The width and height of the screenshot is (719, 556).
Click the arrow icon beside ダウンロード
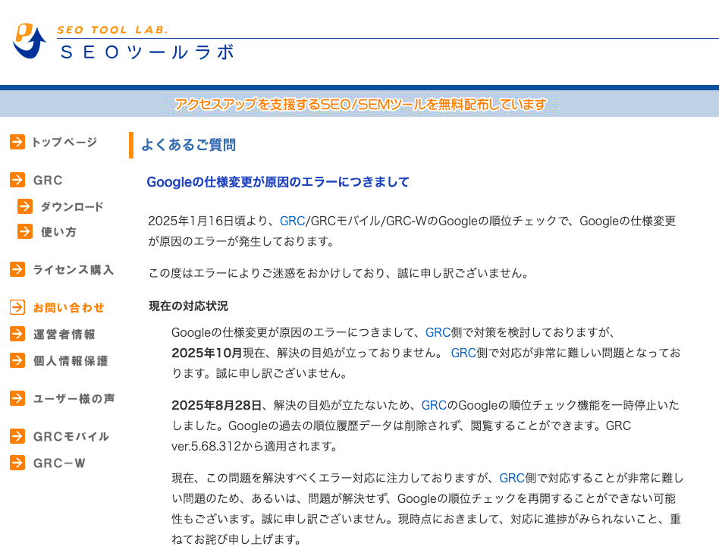[24, 206]
